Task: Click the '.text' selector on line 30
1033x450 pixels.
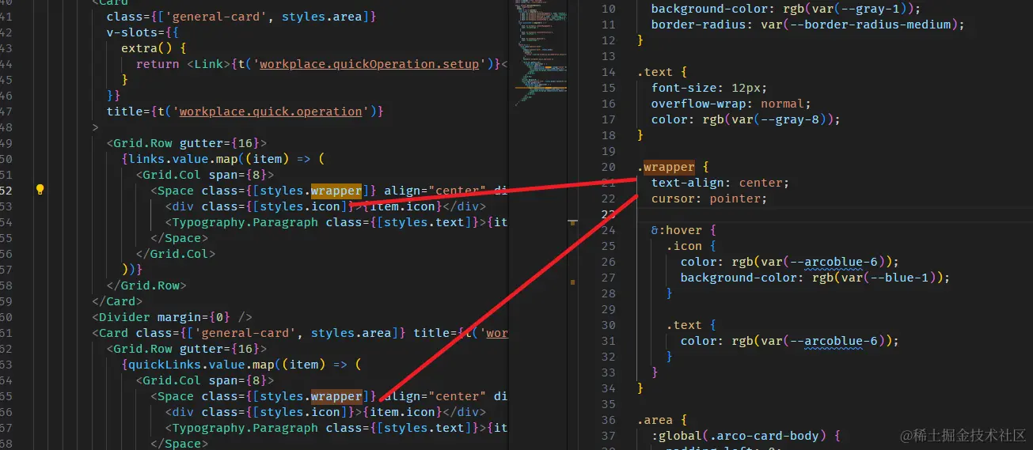Action: pyautogui.click(x=684, y=325)
